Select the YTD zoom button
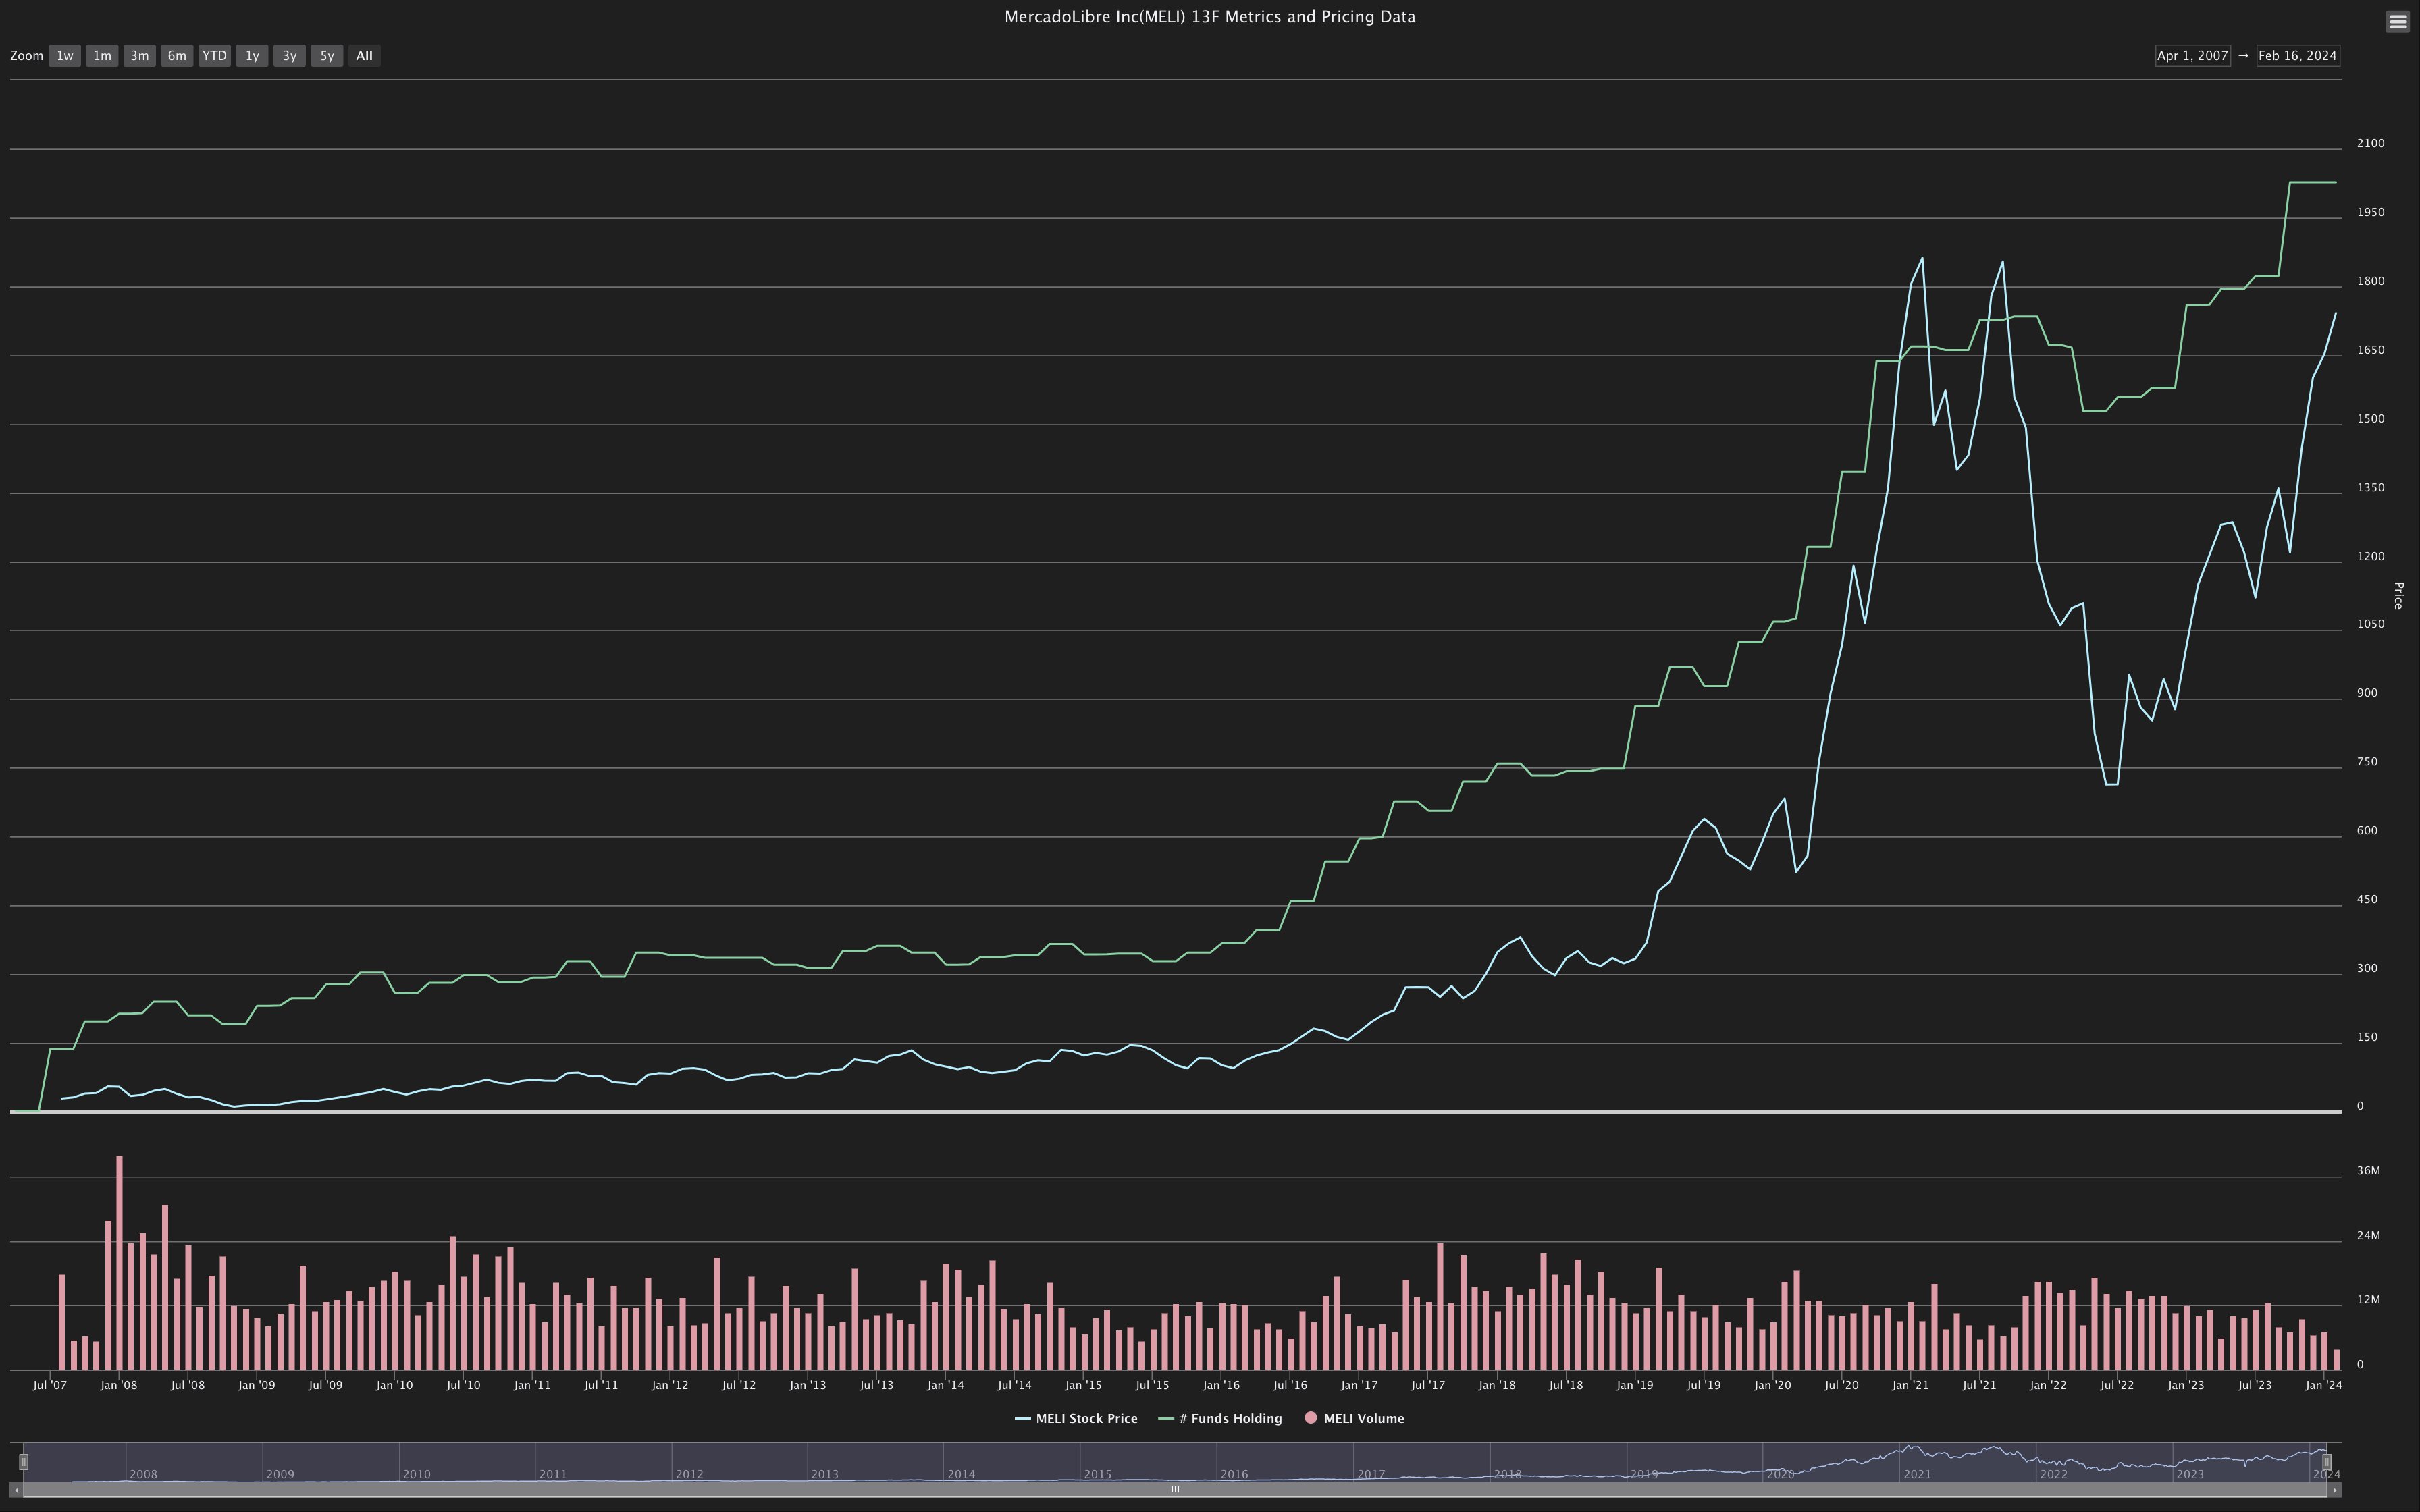 pyautogui.click(x=214, y=56)
